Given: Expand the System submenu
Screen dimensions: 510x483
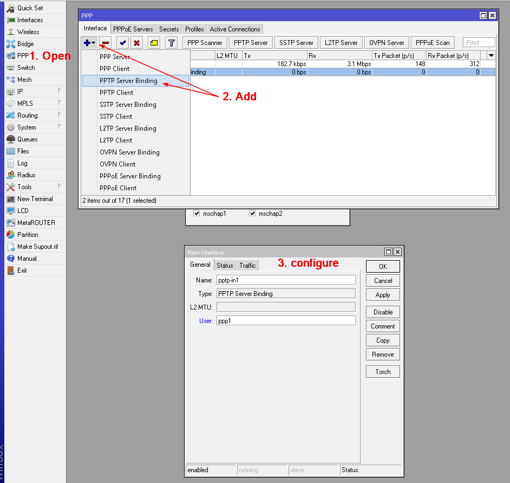Looking at the screenshot, I should click(60, 127).
